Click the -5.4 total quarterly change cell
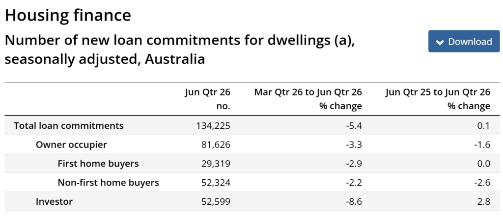Image resolution: width=503 pixels, height=216 pixels. [x=355, y=125]
